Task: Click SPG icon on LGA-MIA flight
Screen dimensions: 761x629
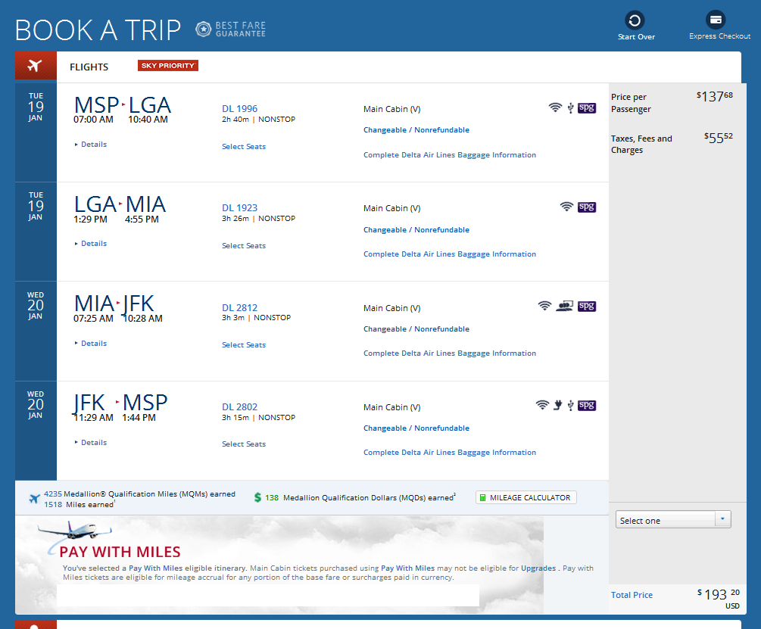Action: 587,207
